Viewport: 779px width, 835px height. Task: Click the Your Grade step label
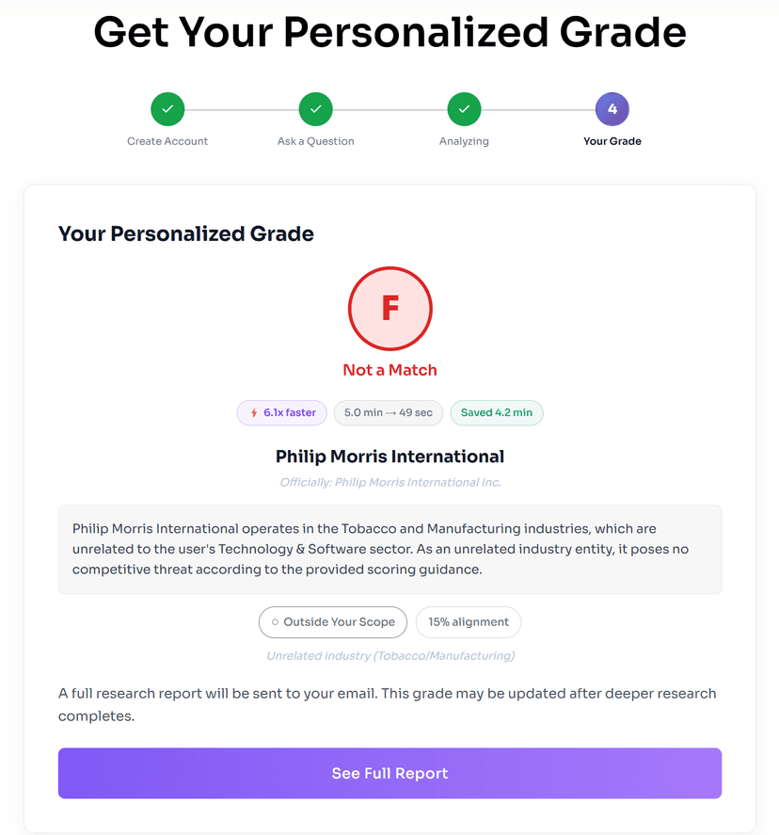click(x=612, y=141)
